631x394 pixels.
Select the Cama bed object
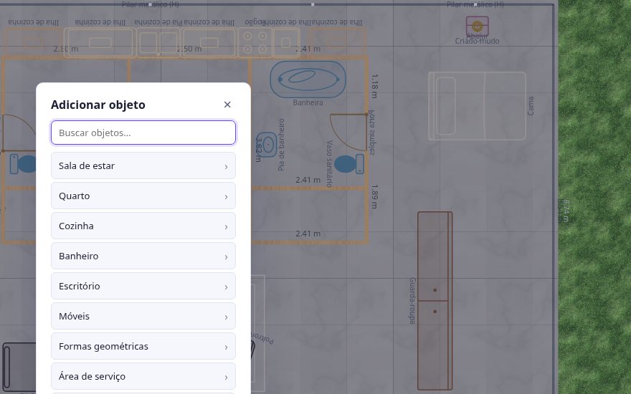478,106
